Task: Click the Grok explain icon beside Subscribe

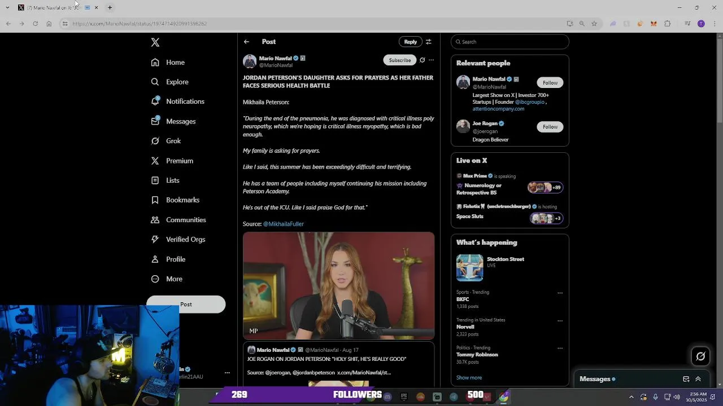Action: (x=422, y=60)
